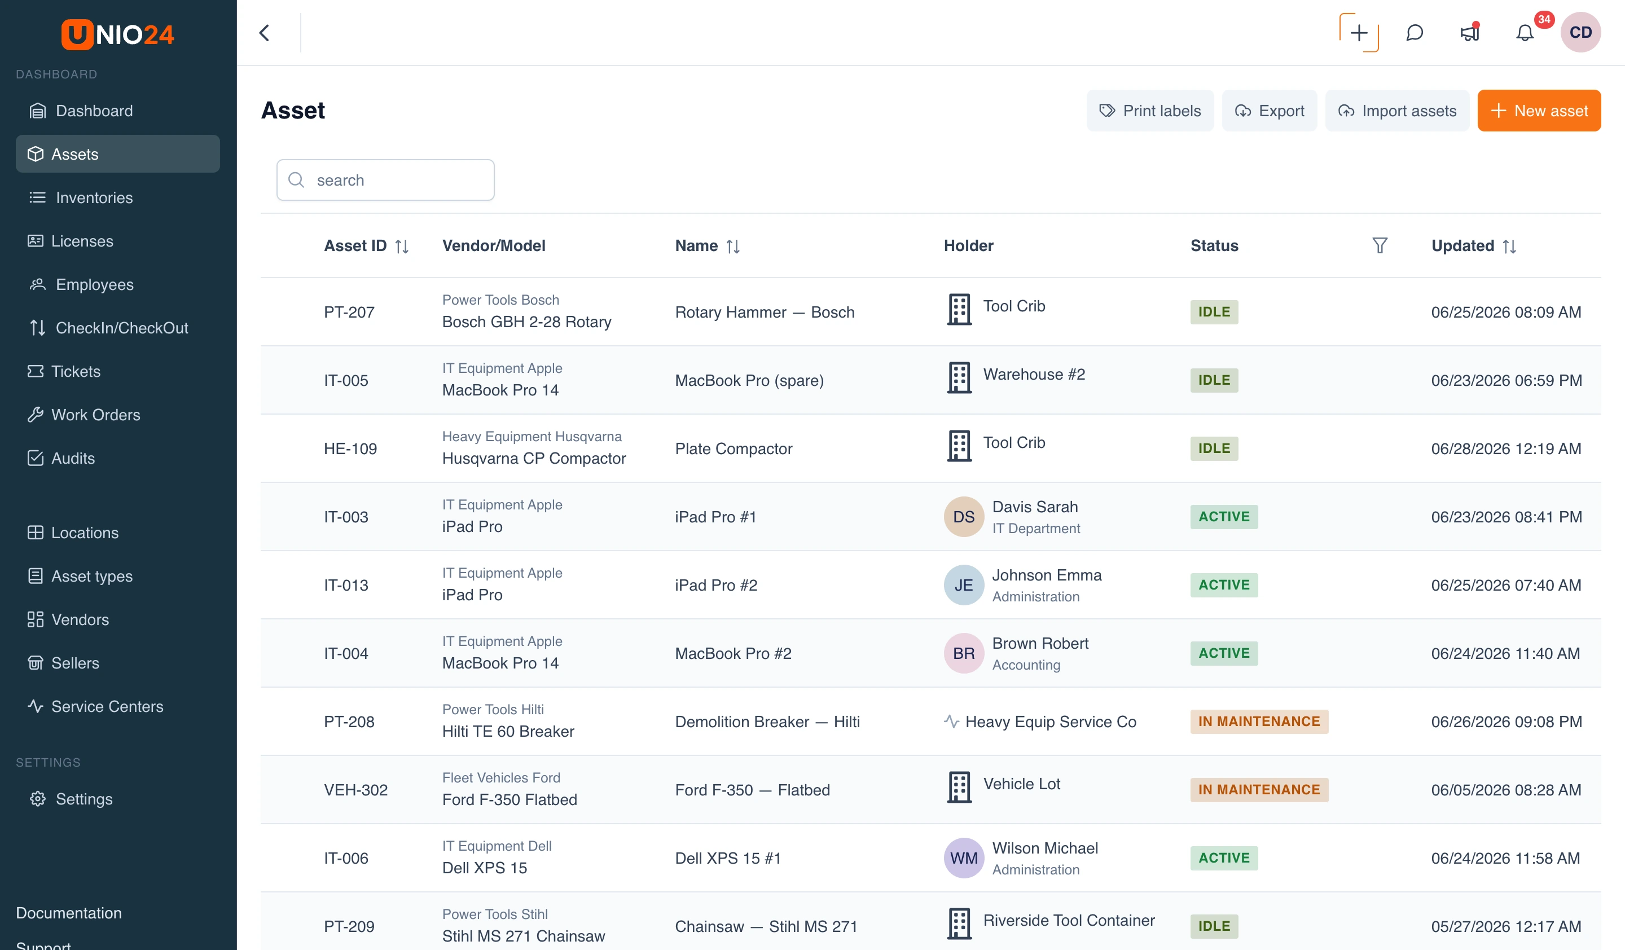Sort by Name column arrows
Viewport: 1625px width, 950px height.
732,246
